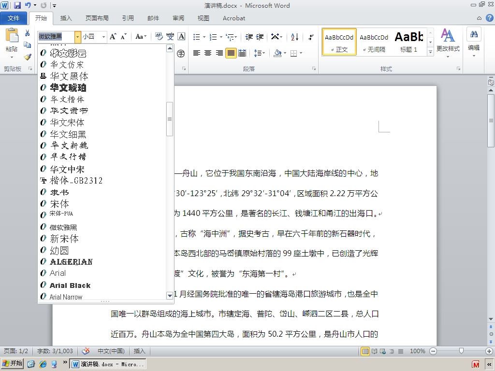495x371 pixels.
Task: Switch to the Acrobat tab
Action: 234,18
